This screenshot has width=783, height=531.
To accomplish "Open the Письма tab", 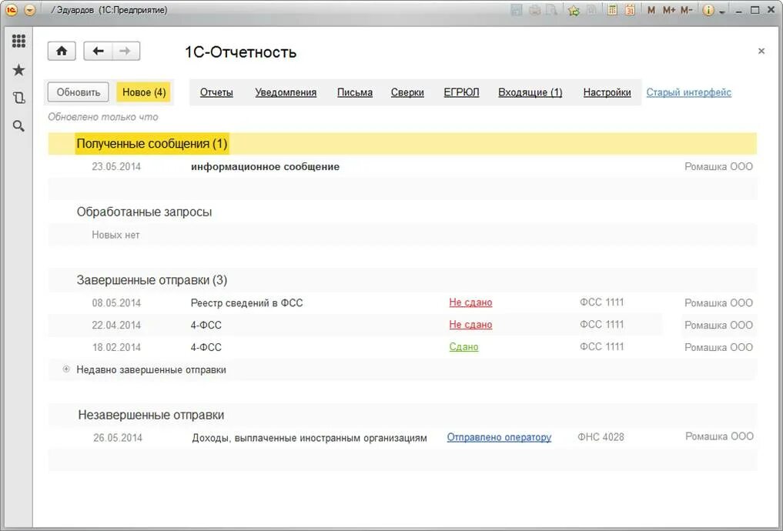I will tap(355, 92).
